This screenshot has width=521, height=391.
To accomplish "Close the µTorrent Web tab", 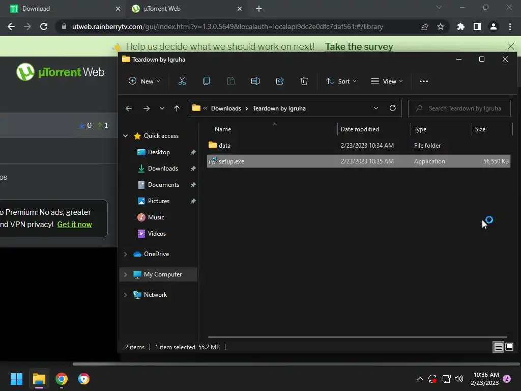I will tap(240, 9).
